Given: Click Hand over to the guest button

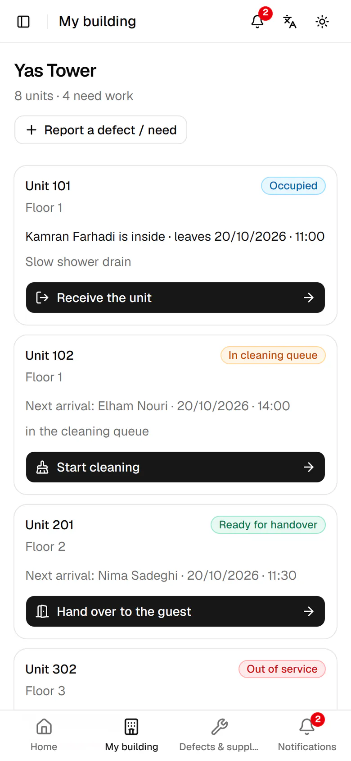Looking at the screenshot, I should (175, 611).
